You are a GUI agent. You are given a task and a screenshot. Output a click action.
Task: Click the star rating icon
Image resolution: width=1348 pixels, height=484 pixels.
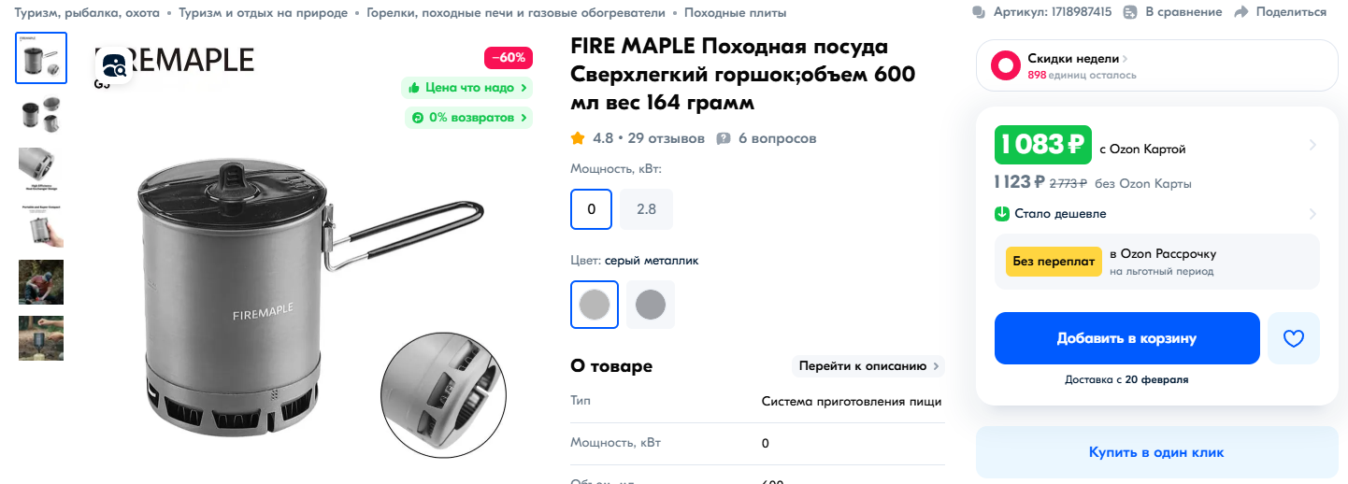click(578, 138)
